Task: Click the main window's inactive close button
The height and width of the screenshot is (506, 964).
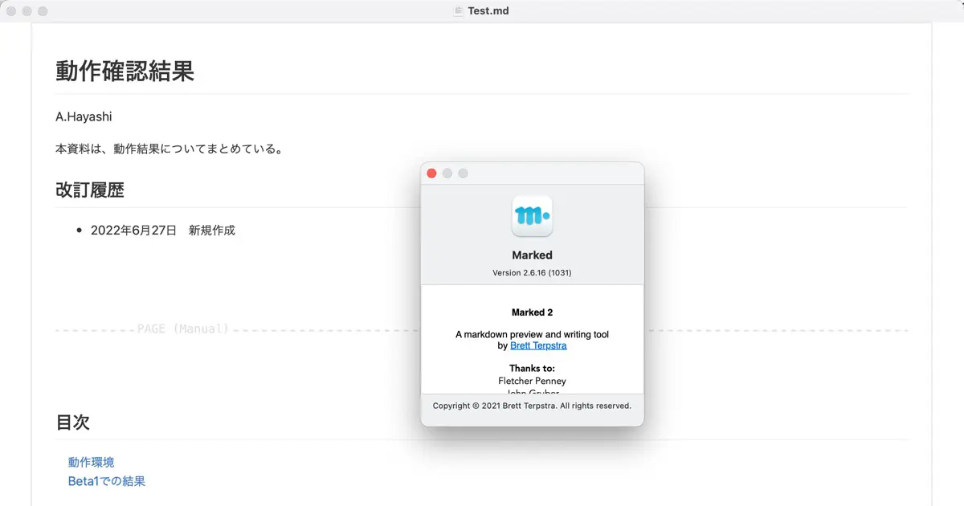Action: point(11,11)
